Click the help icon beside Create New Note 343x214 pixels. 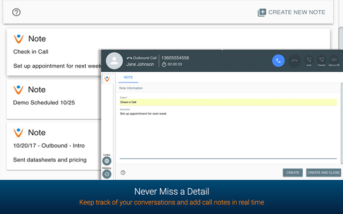coord(17,12)
